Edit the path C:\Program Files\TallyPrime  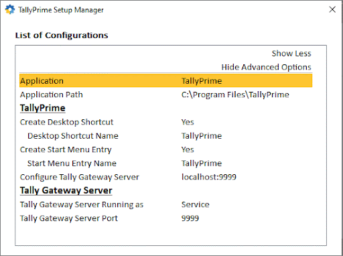pos(235,94)
